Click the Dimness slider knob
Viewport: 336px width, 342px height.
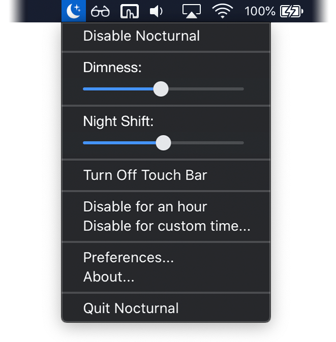click(x=161, y=89)
